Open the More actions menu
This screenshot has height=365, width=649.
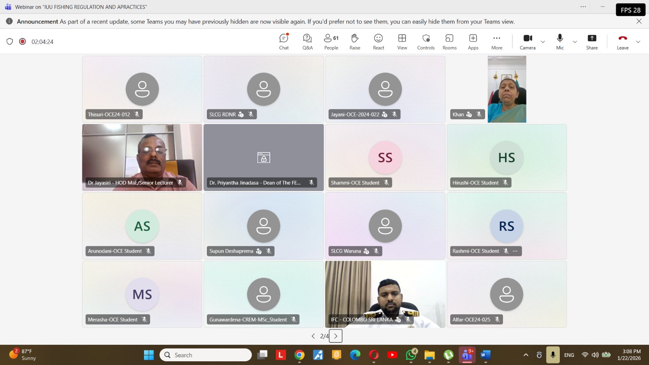click(x=497, y=41)
